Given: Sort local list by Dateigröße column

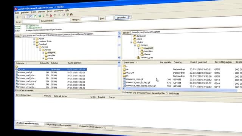Looking at the screenshot, I should tap(45, 63).
